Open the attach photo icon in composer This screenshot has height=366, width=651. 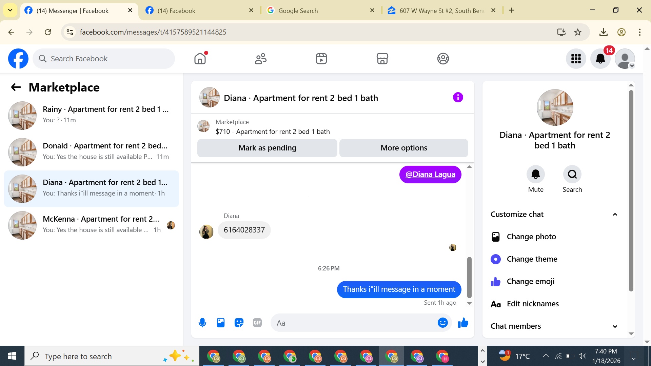click(221, 323)
